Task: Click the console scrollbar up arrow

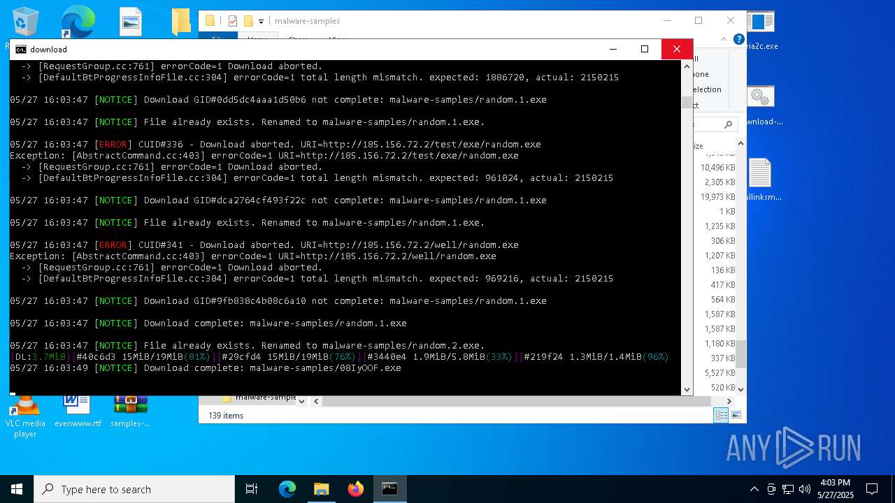Action: [687, 66]
